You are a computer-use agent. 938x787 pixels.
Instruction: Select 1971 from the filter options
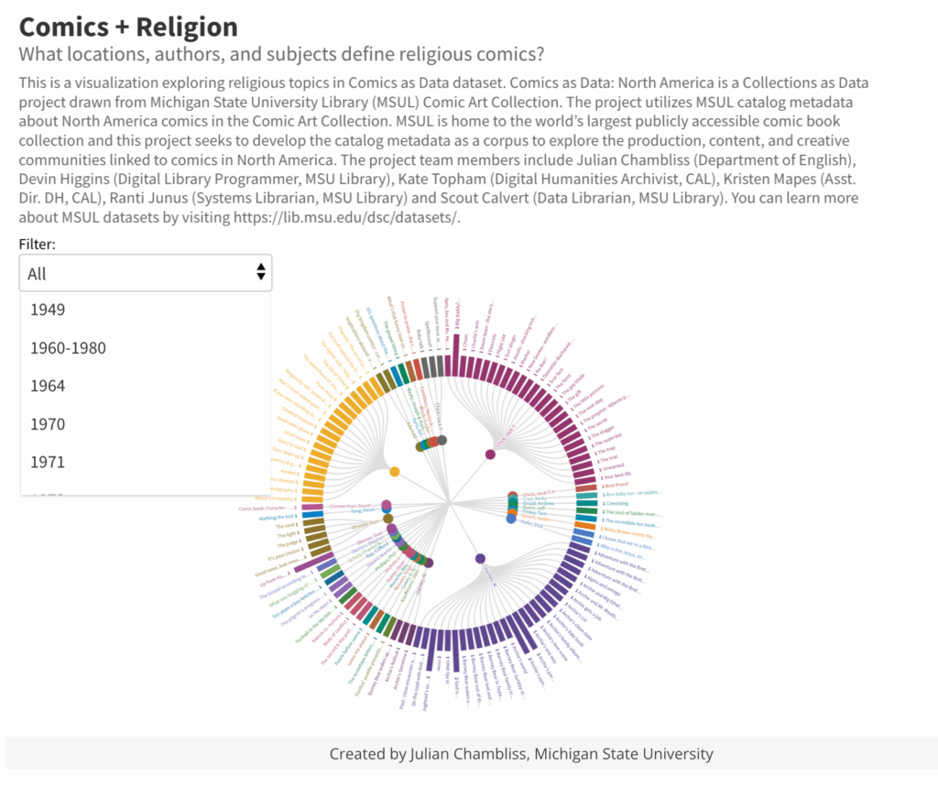click(48, 462)
